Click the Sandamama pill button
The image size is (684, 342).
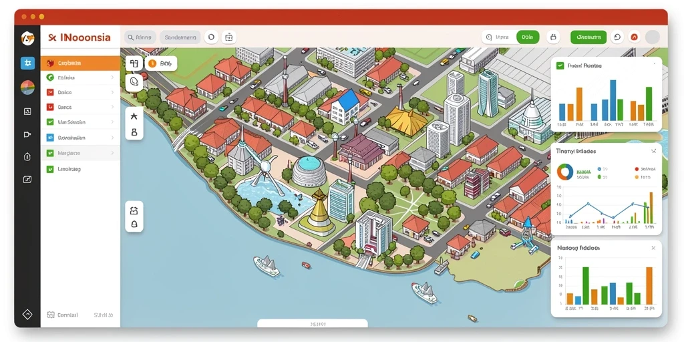[x=180, y=37]
